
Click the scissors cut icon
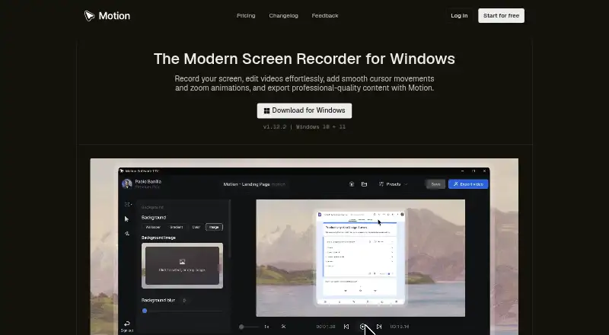[x=283, y=327]
